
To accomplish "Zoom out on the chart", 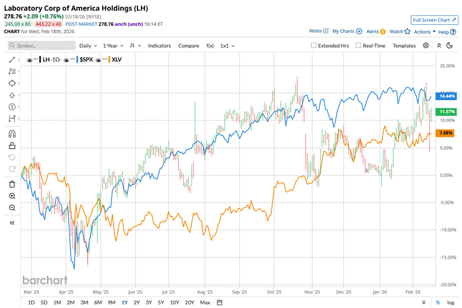I will click(12, 207).
